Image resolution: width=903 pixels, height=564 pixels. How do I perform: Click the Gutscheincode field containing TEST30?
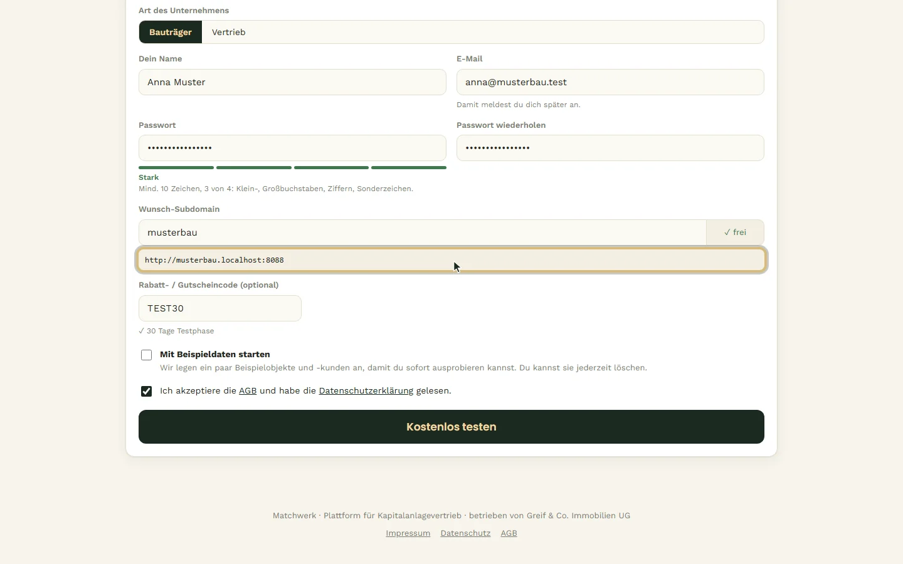pos(220,308)
